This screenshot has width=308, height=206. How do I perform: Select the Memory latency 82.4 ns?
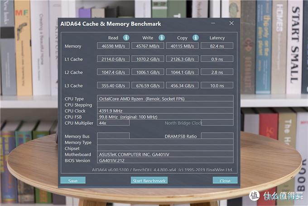[x=217, y=46]
